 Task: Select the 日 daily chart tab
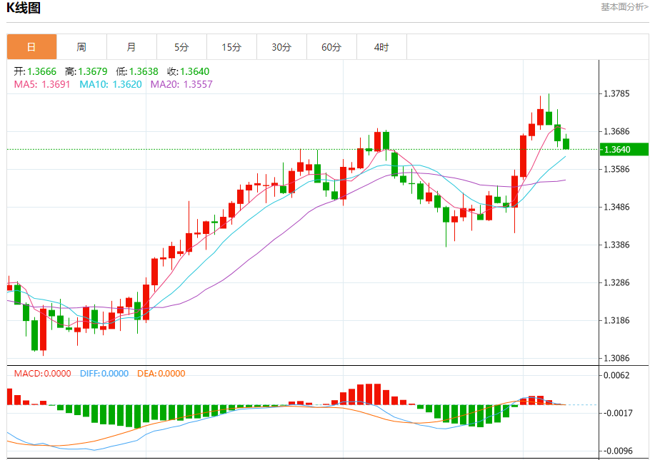pyautogui.click(x=31, y=47)
